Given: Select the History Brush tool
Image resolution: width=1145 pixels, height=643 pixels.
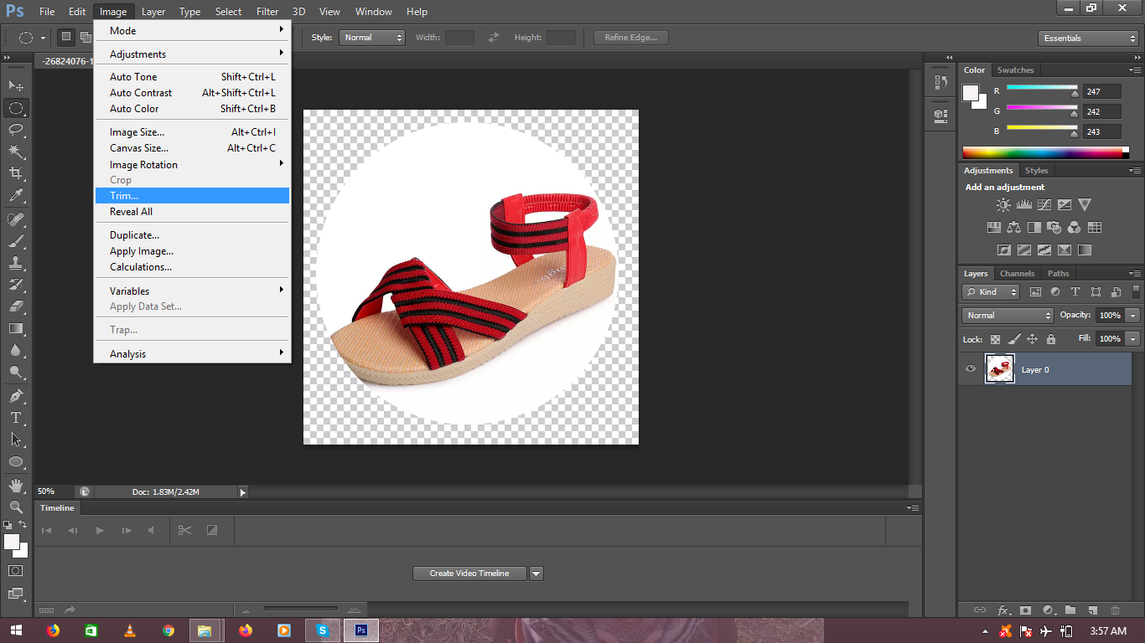Looking at the screenshot, I should (x=16, y=285).
